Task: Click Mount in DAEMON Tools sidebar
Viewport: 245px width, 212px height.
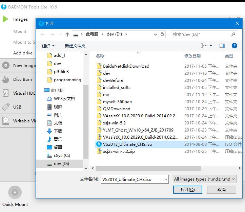Action: tap(20, 31)
